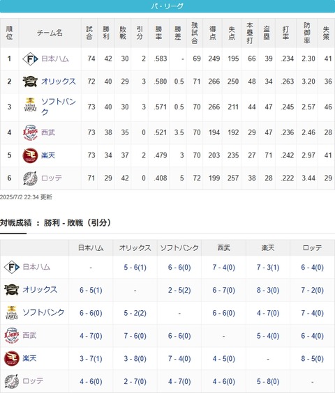Viewport: 335px width, 393px height.
Task: Select the 対戦成績 tab heading
Action: pos(15,222)
